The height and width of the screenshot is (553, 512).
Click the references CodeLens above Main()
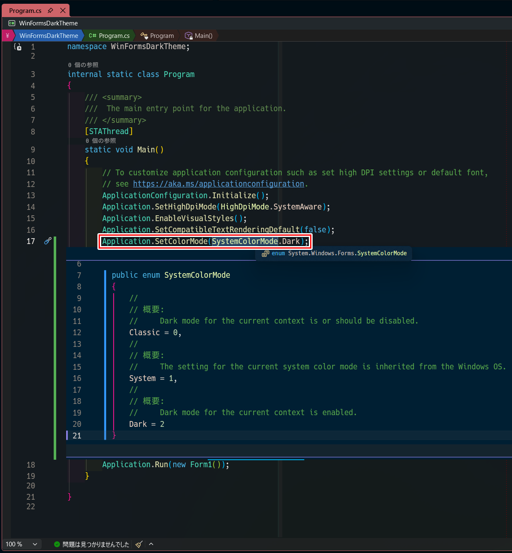pos(101,141)
